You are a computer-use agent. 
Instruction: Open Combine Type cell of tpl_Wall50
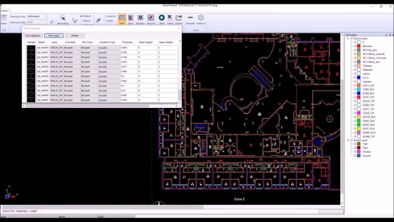click(109, 47)
